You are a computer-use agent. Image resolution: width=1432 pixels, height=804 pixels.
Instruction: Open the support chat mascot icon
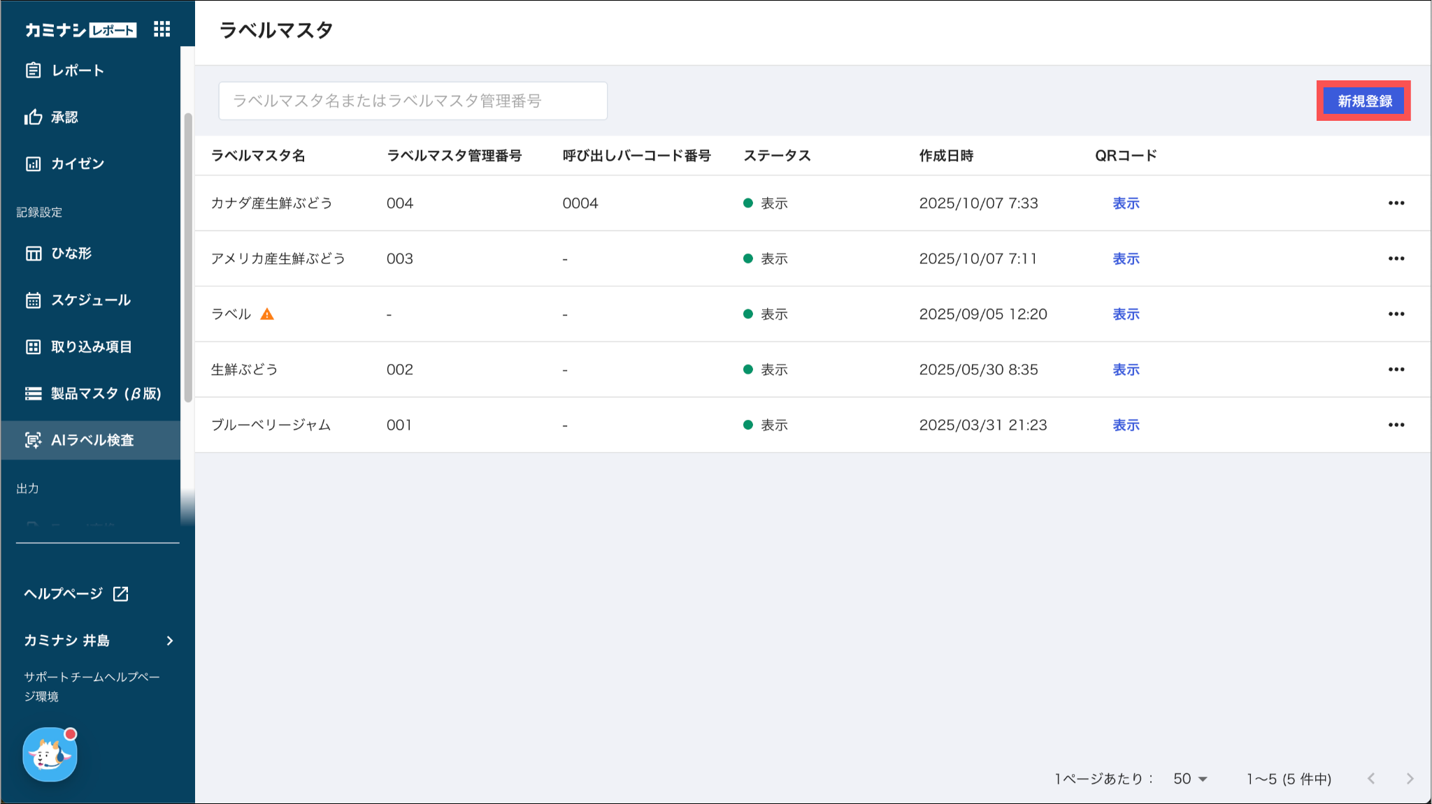point(50,754)
